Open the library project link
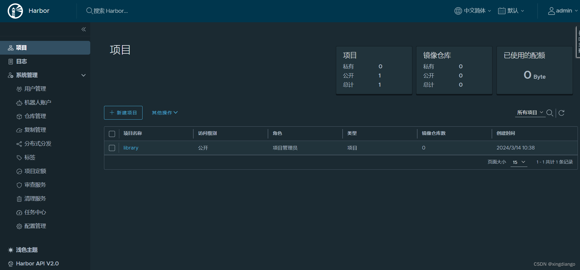580x270 pixels. (131, 148)
